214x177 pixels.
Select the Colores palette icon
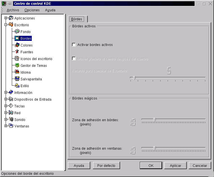point(17,45)
